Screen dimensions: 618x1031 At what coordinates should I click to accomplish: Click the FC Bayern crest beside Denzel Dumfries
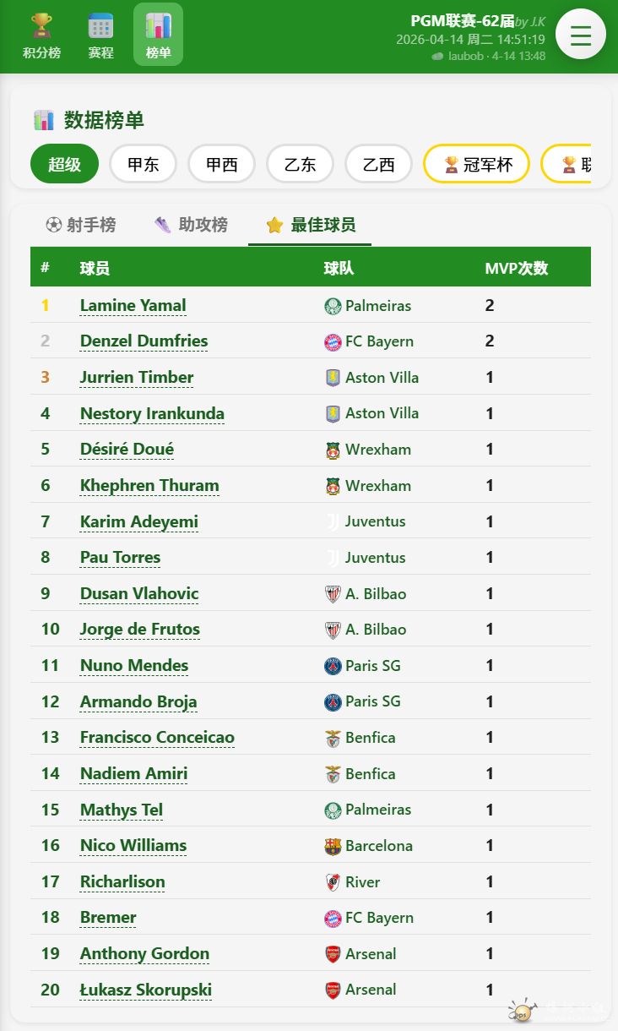tap(333, 342)
